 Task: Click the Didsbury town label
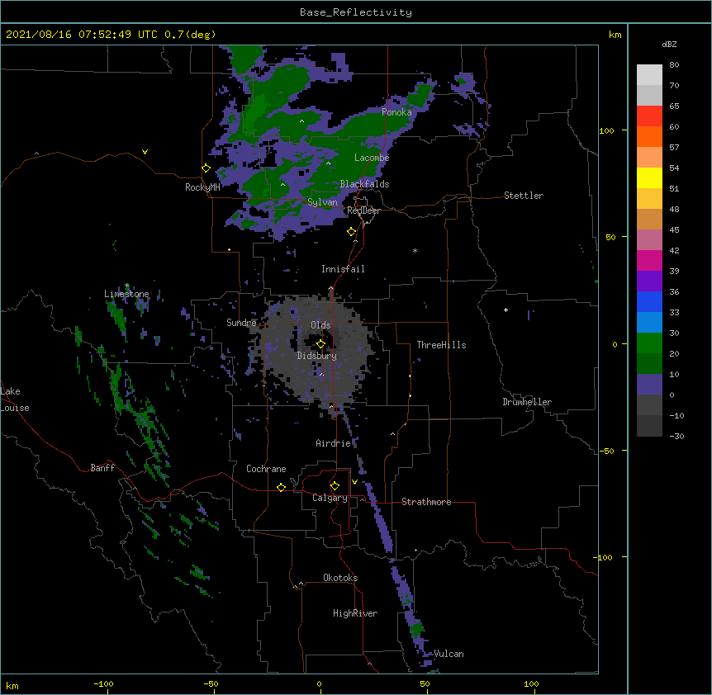pyautogui.click(x=317, y=356)
